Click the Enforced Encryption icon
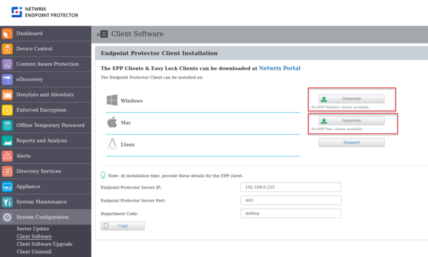The image size is (428, 257). coord(7,110)
